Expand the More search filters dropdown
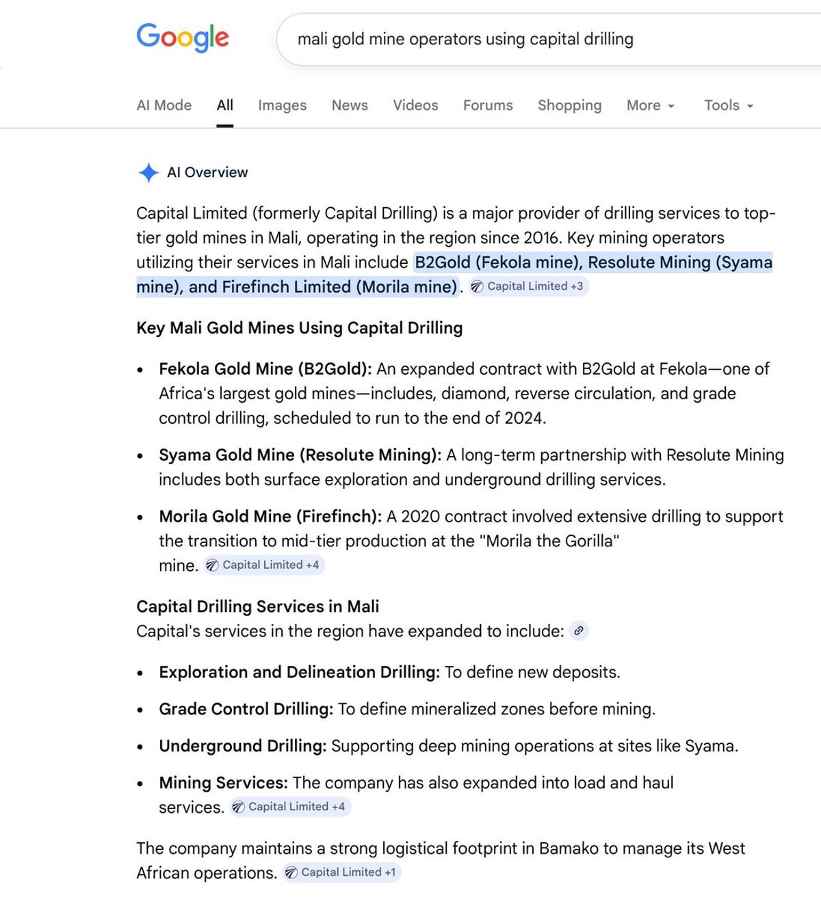 (650, 105)
